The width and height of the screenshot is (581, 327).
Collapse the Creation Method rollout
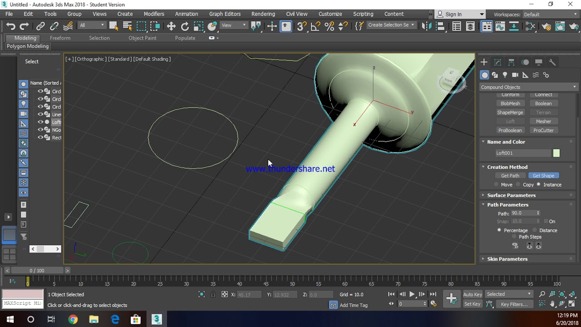507,167
